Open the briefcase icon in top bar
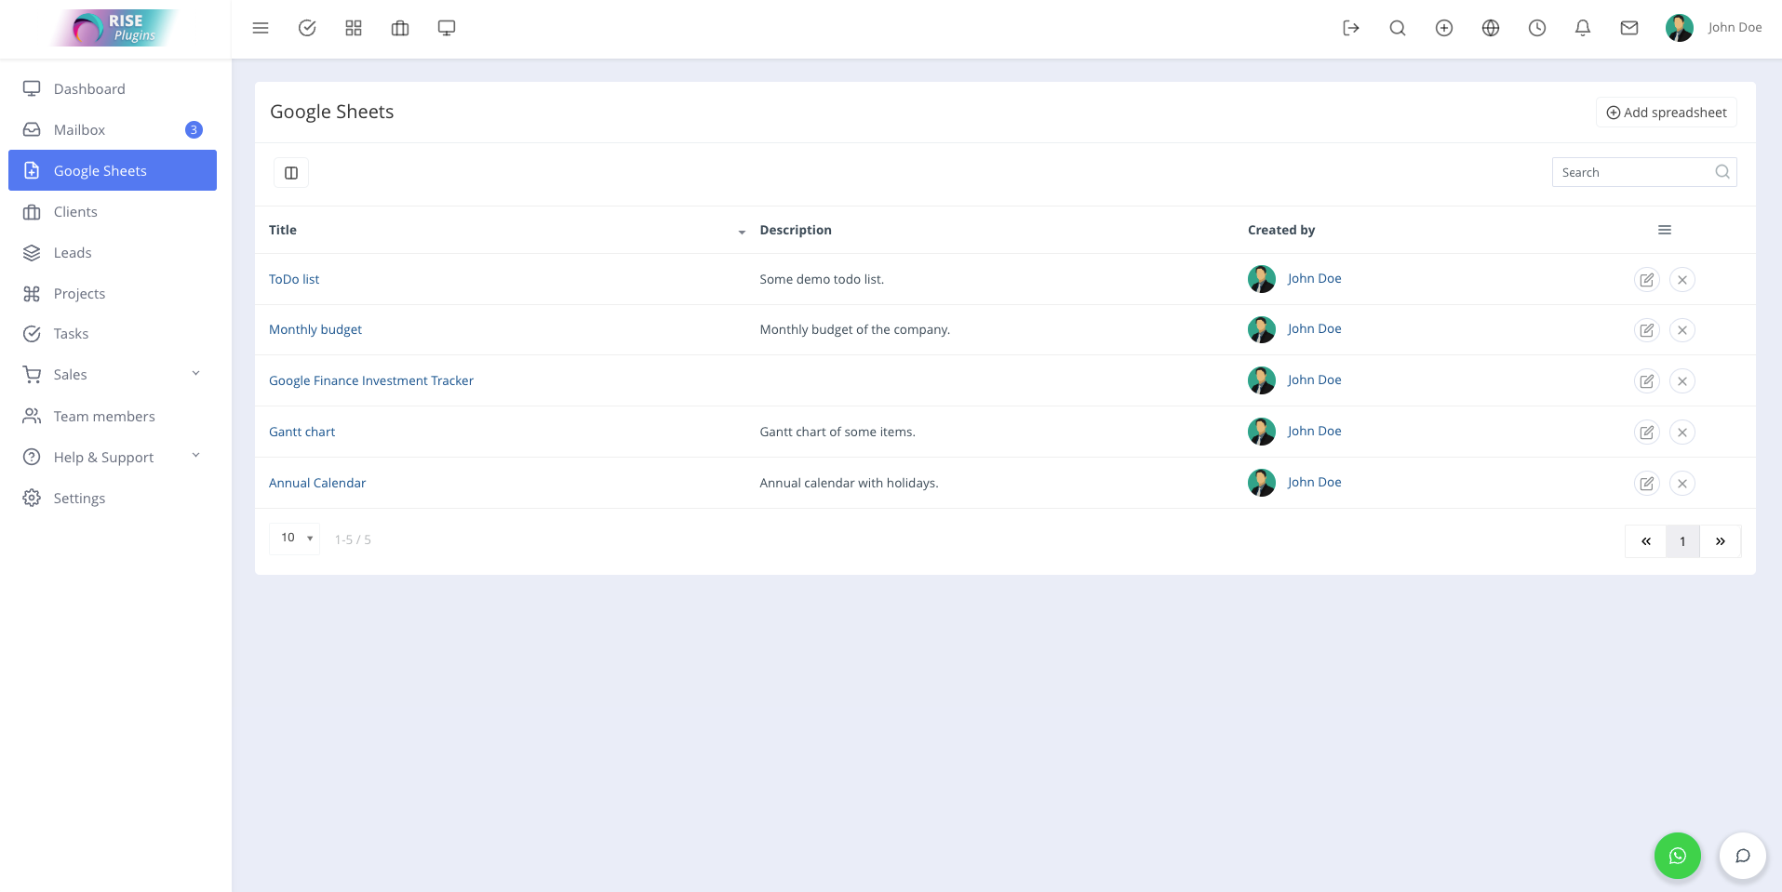The width and height of the screenshot is (1782, 892). point(400,28)
